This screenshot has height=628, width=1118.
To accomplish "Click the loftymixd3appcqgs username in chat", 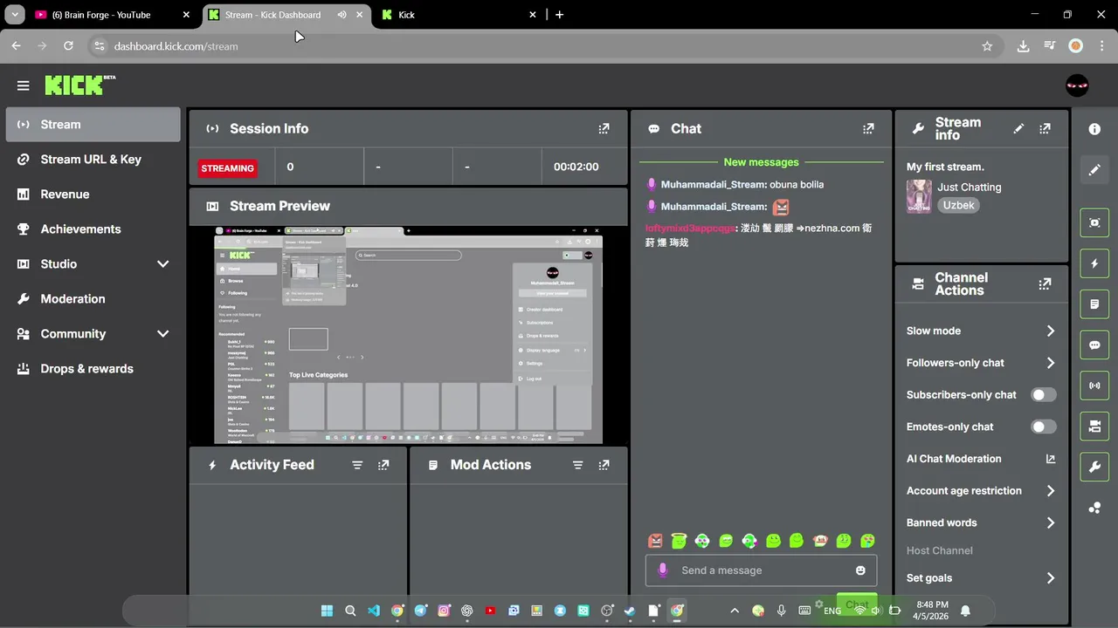I will tap(690, 229).
